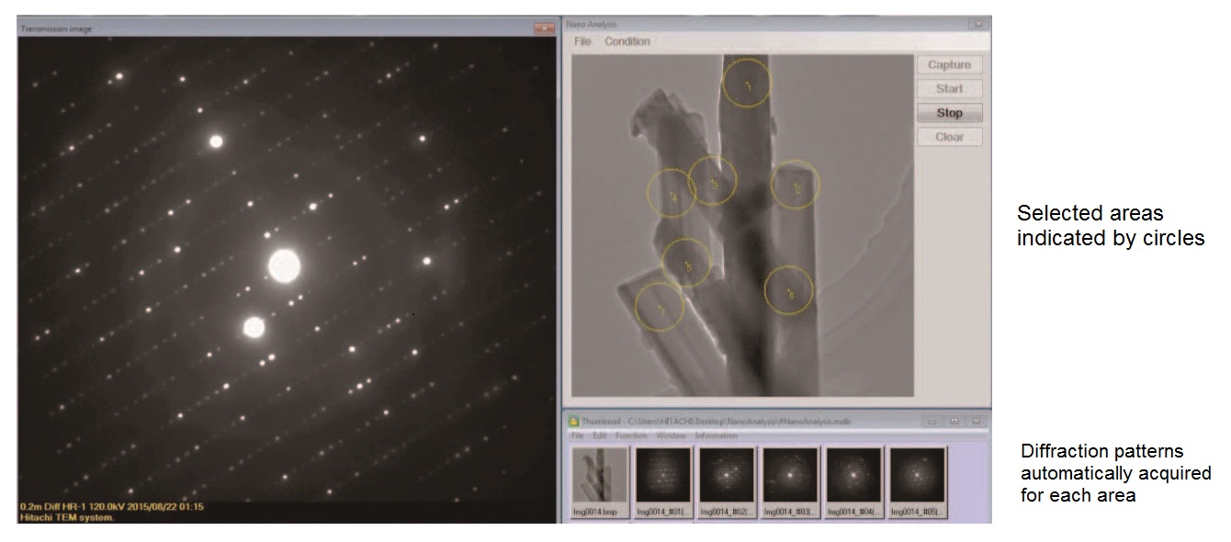This screenshot has width=1231, height=542.
Task: Click selected area circle number 6
Action: tap(789, 291)
